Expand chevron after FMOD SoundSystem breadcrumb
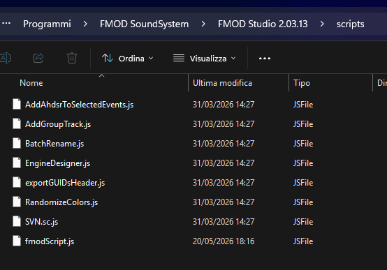Screen dimensions: 387x270 pyautogui.click(x=203, y=24)
